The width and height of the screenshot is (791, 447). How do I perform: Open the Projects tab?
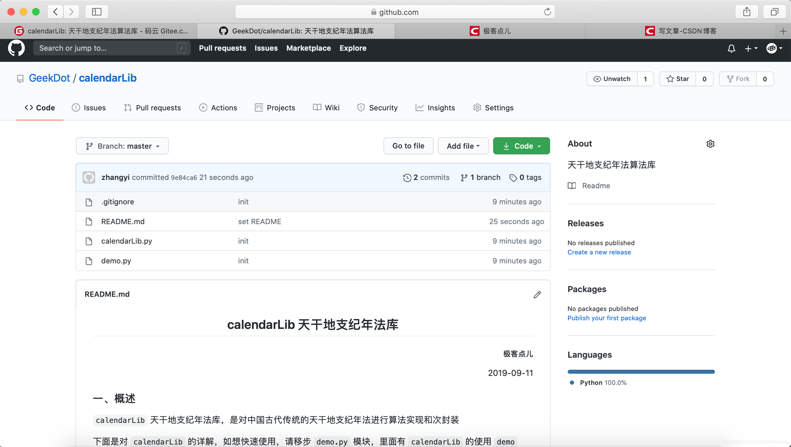pos(275,108)
